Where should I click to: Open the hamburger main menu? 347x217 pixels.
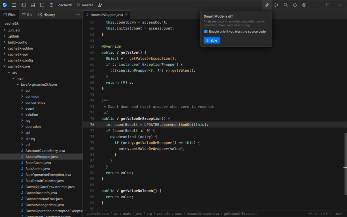coord(14,5)
